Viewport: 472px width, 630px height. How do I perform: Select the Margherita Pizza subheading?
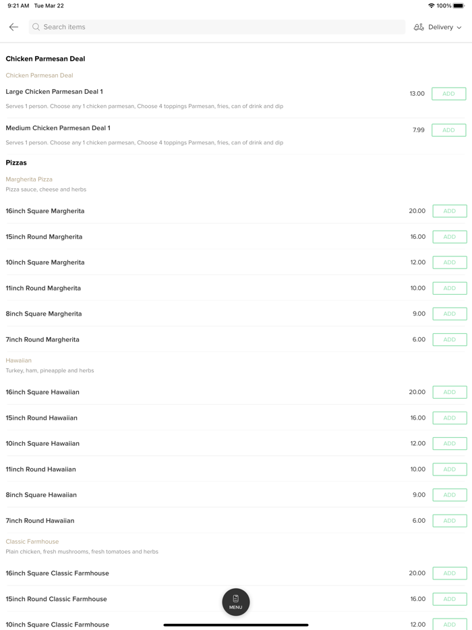(x=29, y=179)
